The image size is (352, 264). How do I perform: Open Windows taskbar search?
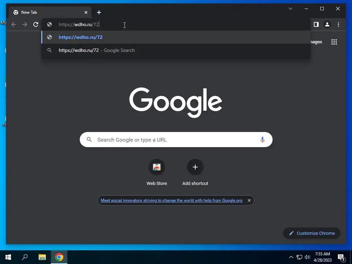point(25,257)
